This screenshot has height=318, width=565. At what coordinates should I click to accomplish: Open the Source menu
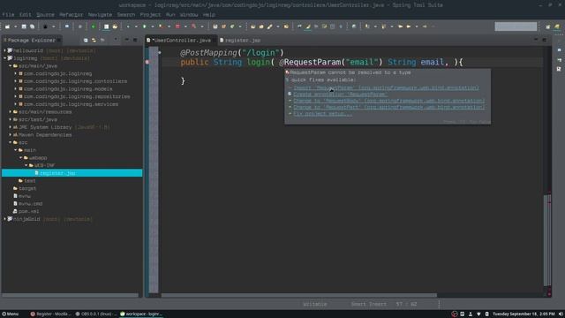[x=45, y=15]
